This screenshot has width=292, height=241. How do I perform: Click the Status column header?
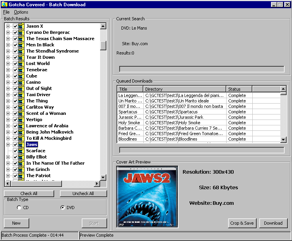pyautogui.click(x=239, y=89)
